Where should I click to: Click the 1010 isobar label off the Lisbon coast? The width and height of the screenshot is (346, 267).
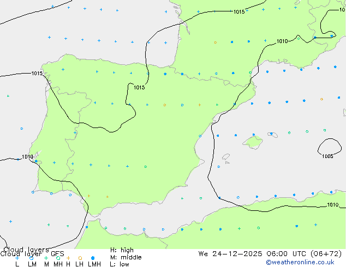click(27, 156)
